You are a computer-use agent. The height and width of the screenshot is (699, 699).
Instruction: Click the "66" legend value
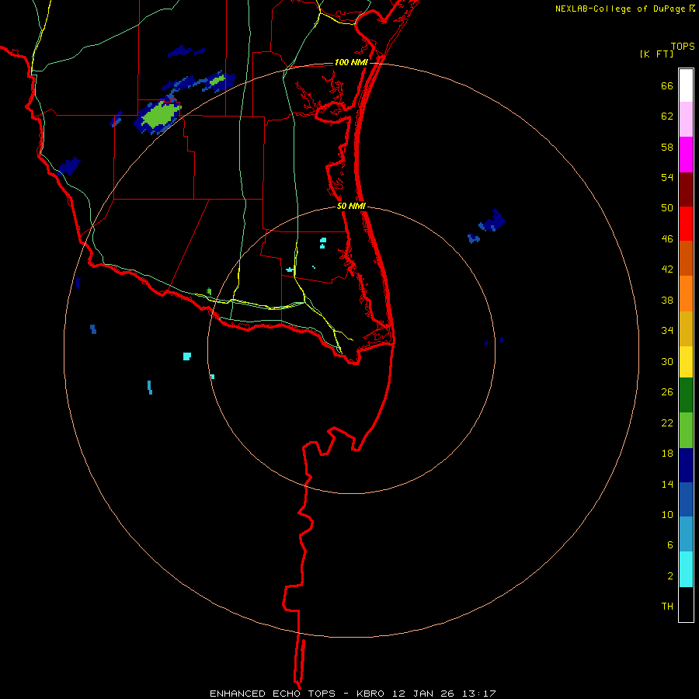[x=667, y=86]
